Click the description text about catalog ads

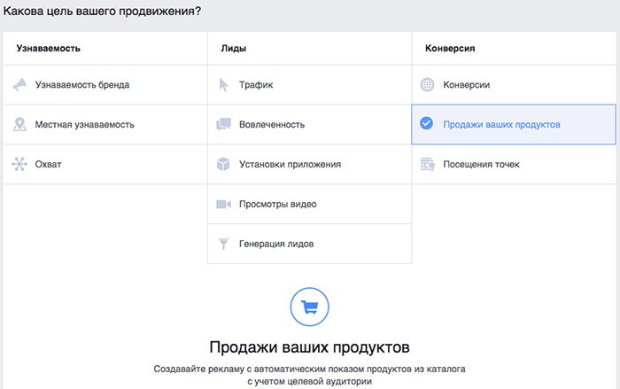point(310,375)
